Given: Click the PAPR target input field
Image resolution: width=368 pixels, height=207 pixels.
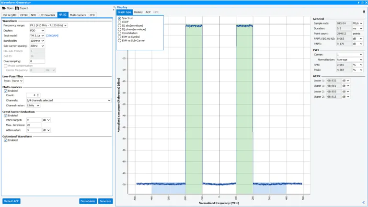Looking at the screenshot, I should point(34,120).
